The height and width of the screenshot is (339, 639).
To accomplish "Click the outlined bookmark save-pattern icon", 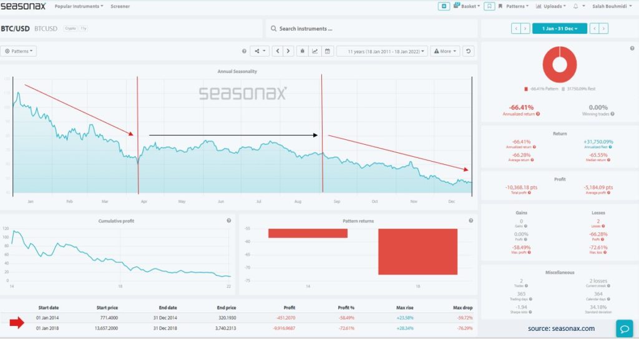I will click(x=489, y=6).
